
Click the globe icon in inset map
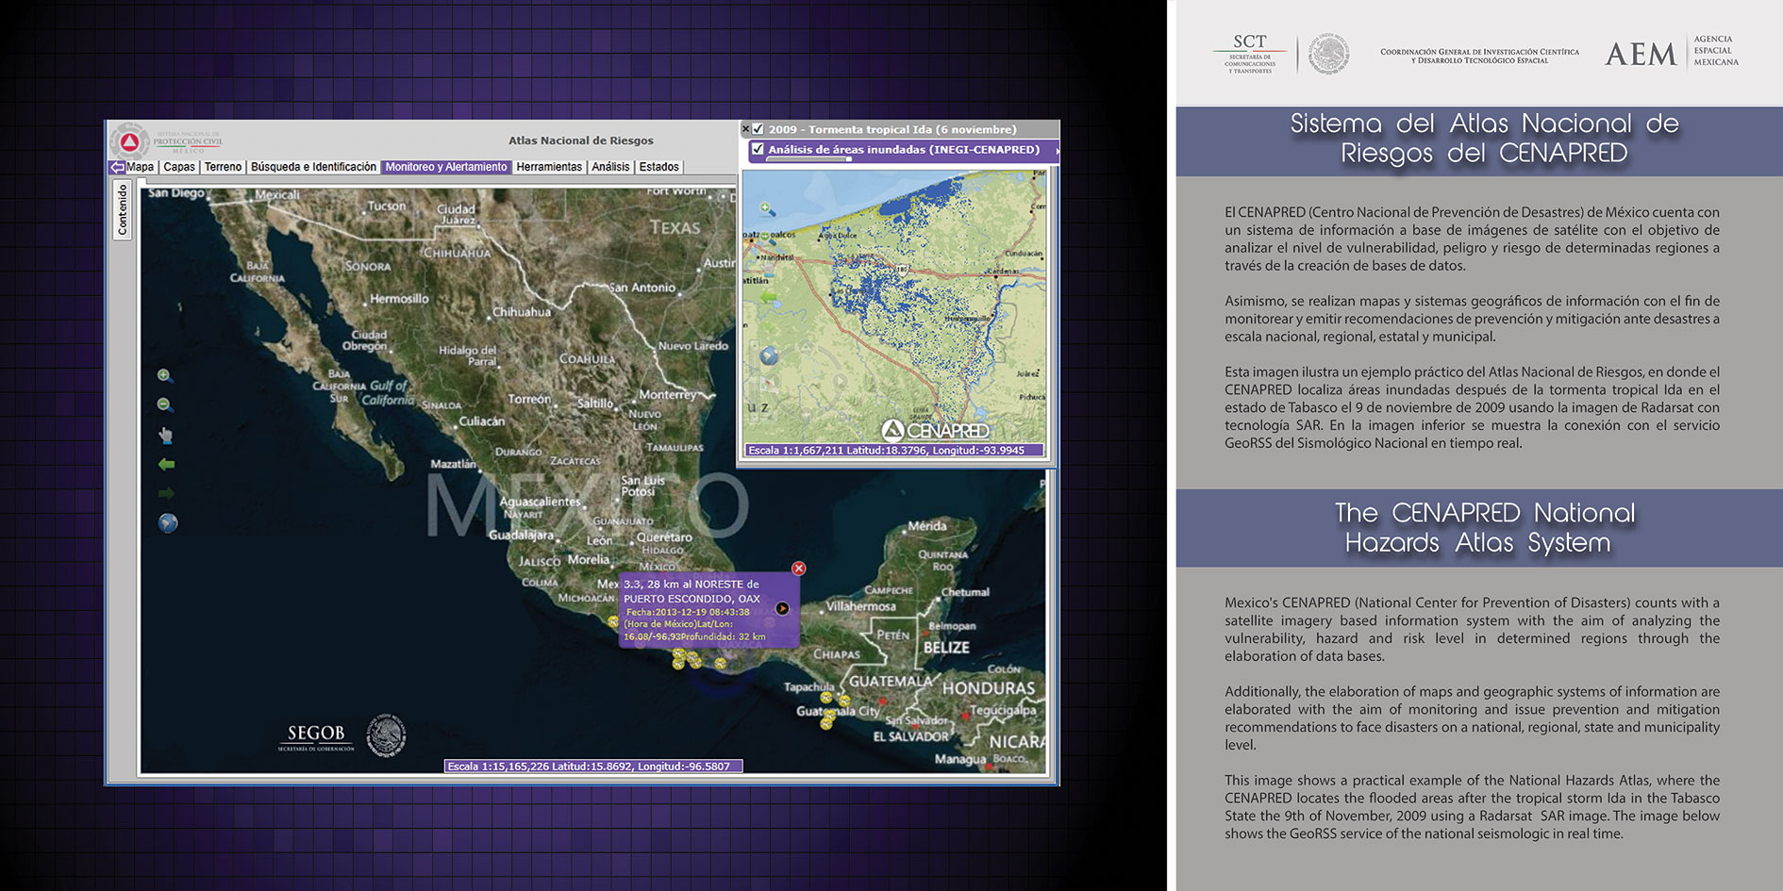[x=770, y=355]
